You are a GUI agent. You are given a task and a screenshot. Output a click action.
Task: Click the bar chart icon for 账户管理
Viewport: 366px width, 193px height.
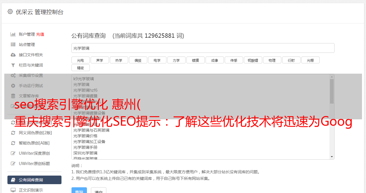coord(13,34)
